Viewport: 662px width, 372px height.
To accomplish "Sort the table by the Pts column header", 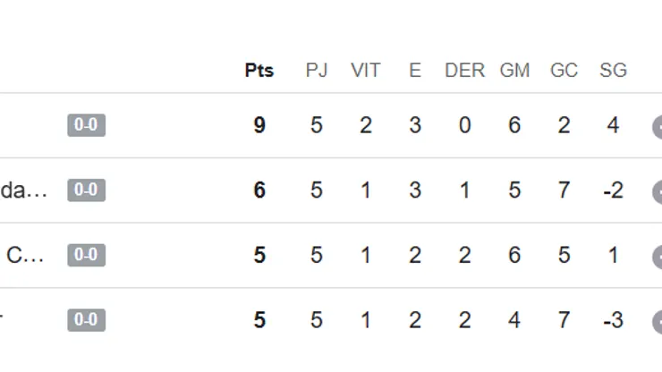I will tap(259, 71).
